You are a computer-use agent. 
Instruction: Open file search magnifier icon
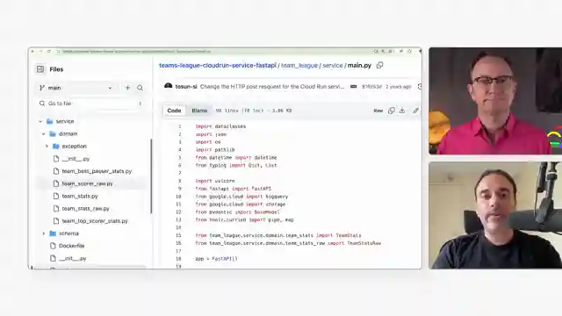point(140,88)
